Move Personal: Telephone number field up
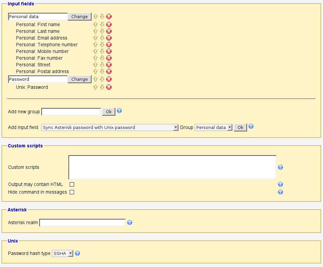The height and width of the screenshot is (267, 323). (95, 45)
